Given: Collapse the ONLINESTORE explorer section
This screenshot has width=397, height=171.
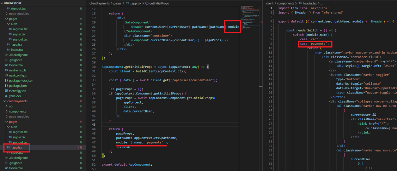Looking at the screenshot, I should (x=13, y=3).
